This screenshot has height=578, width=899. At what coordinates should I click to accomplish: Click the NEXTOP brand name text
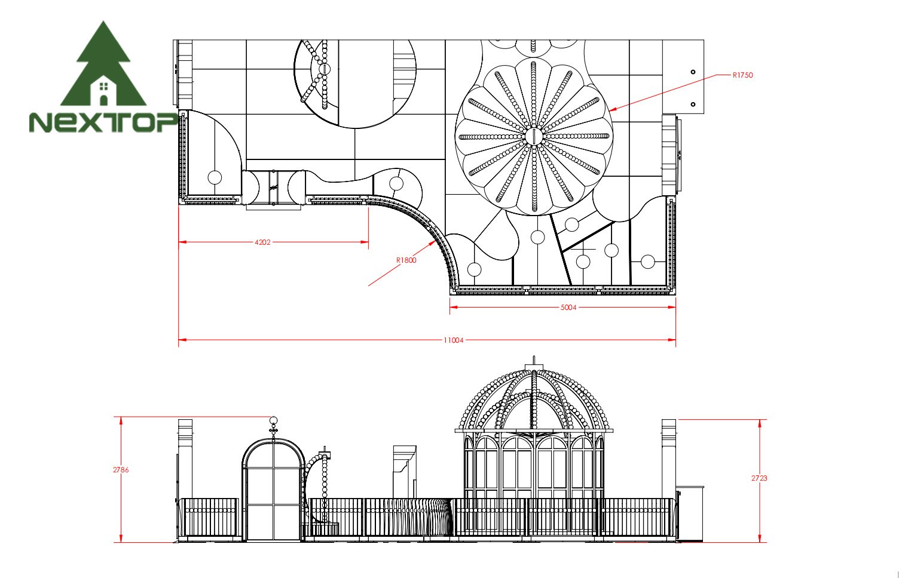pyautogui.click(x=103, y=122)
